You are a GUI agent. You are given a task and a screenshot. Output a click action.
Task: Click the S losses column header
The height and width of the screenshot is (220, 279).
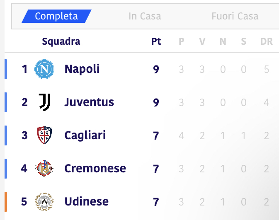pos(244,41)
